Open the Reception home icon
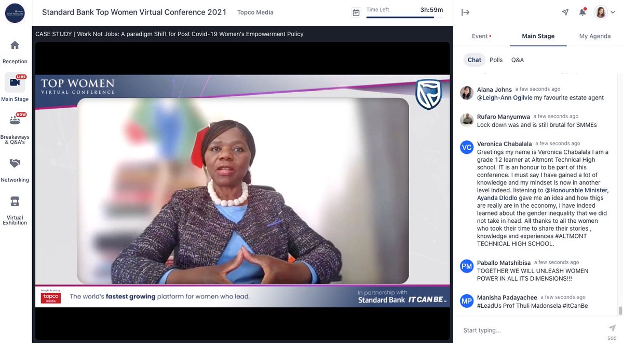Screen dimensions: 623x343 [15, 45]
